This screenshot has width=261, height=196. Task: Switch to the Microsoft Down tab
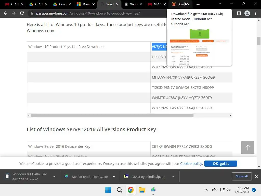tap(83, 4)
